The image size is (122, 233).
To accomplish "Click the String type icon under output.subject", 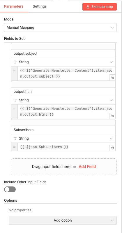I will [x=15, y=62].
